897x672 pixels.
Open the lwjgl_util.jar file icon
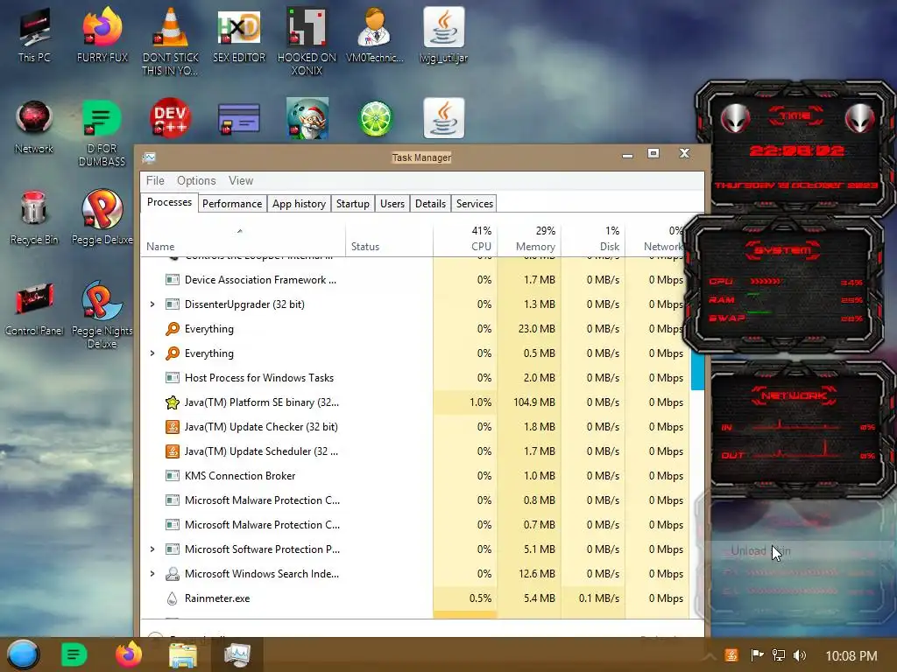click(x=443, y=35)
